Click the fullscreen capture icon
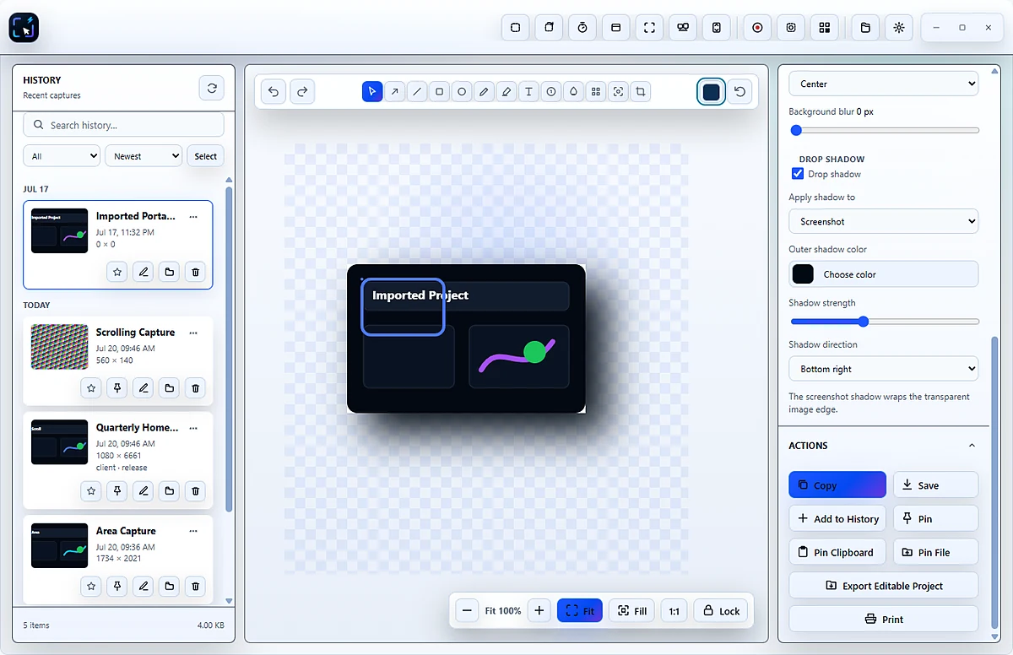 pos(649,28)
